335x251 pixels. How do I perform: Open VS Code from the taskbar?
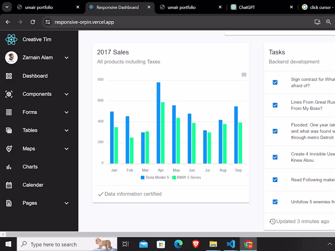[231, 244]
